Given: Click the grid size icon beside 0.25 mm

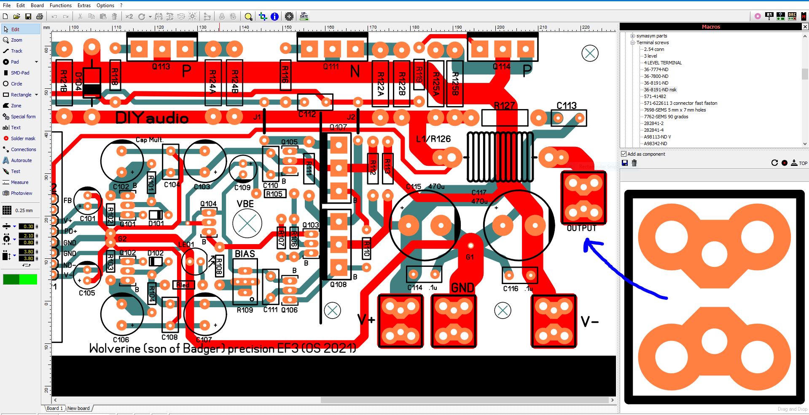Looking at the screenshot, I should click(x=7, y=210).
